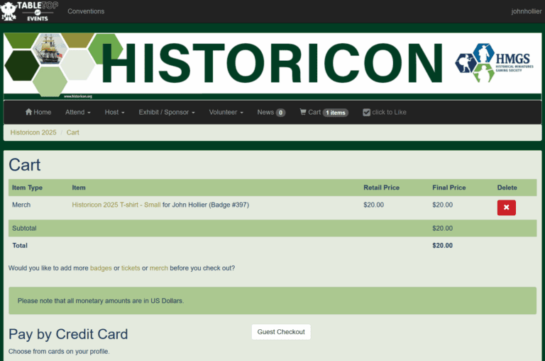Image resolution: width=545 pixels, height=361 pixels.
Task: Click the Guest Checkout button
Action: pyautogui.click(x=281, y=332)
